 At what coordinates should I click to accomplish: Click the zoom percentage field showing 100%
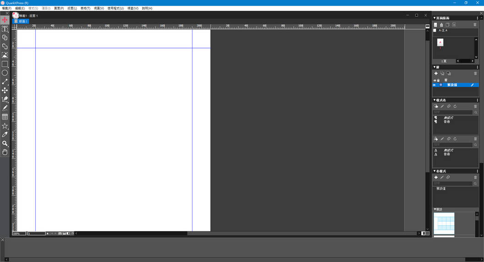(19, 234)
